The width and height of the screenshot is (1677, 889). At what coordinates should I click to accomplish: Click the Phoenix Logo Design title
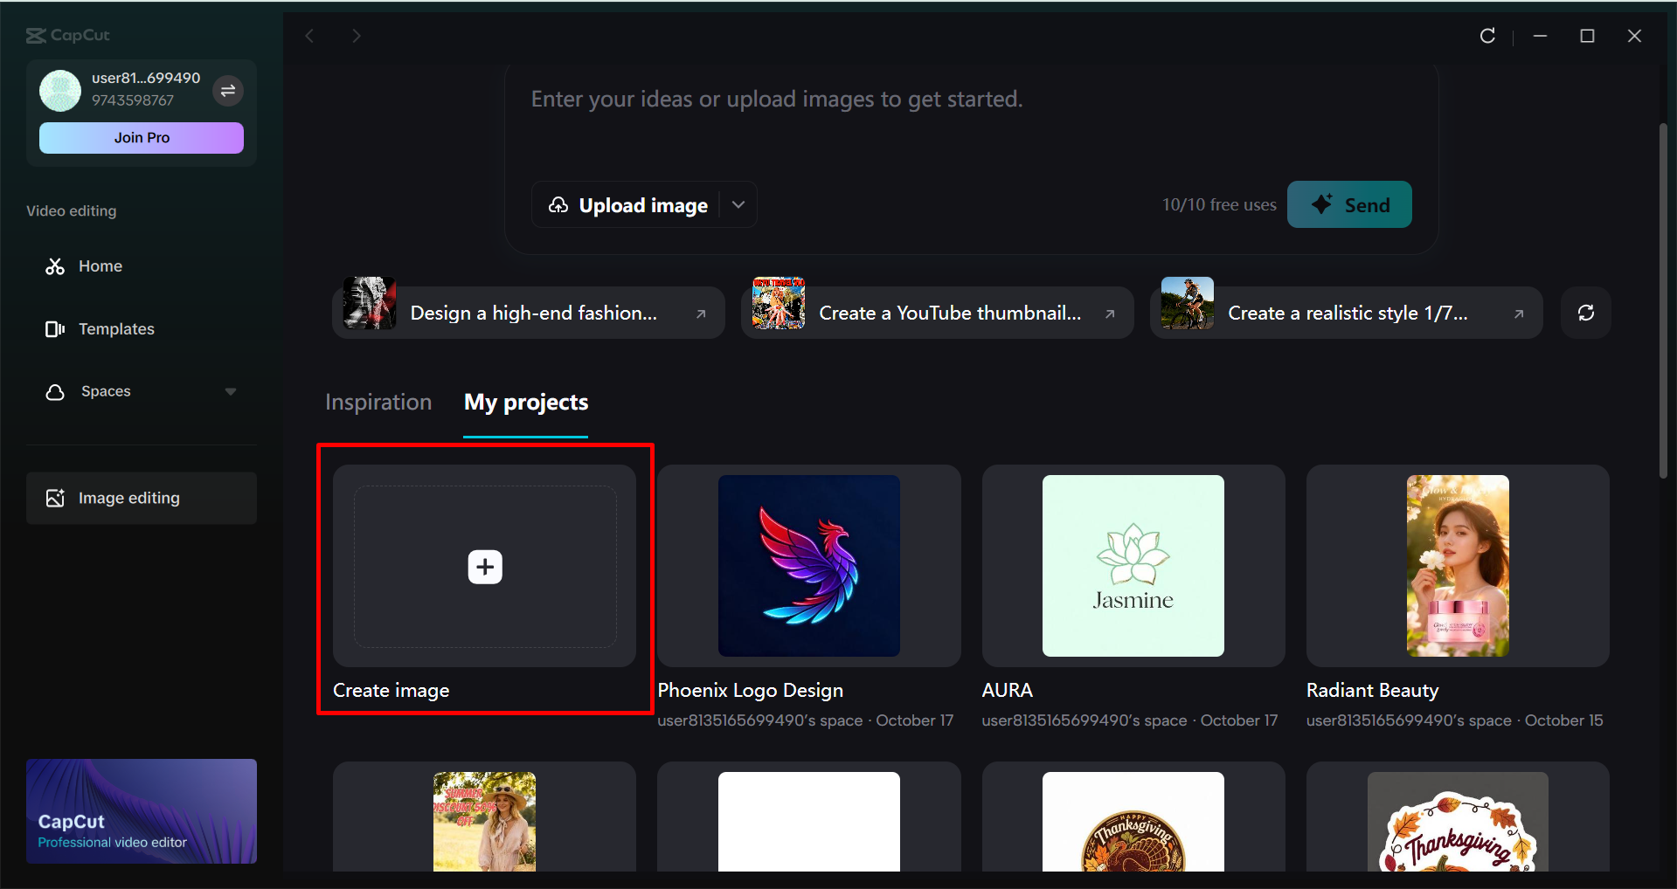click(x=751, y=690)
